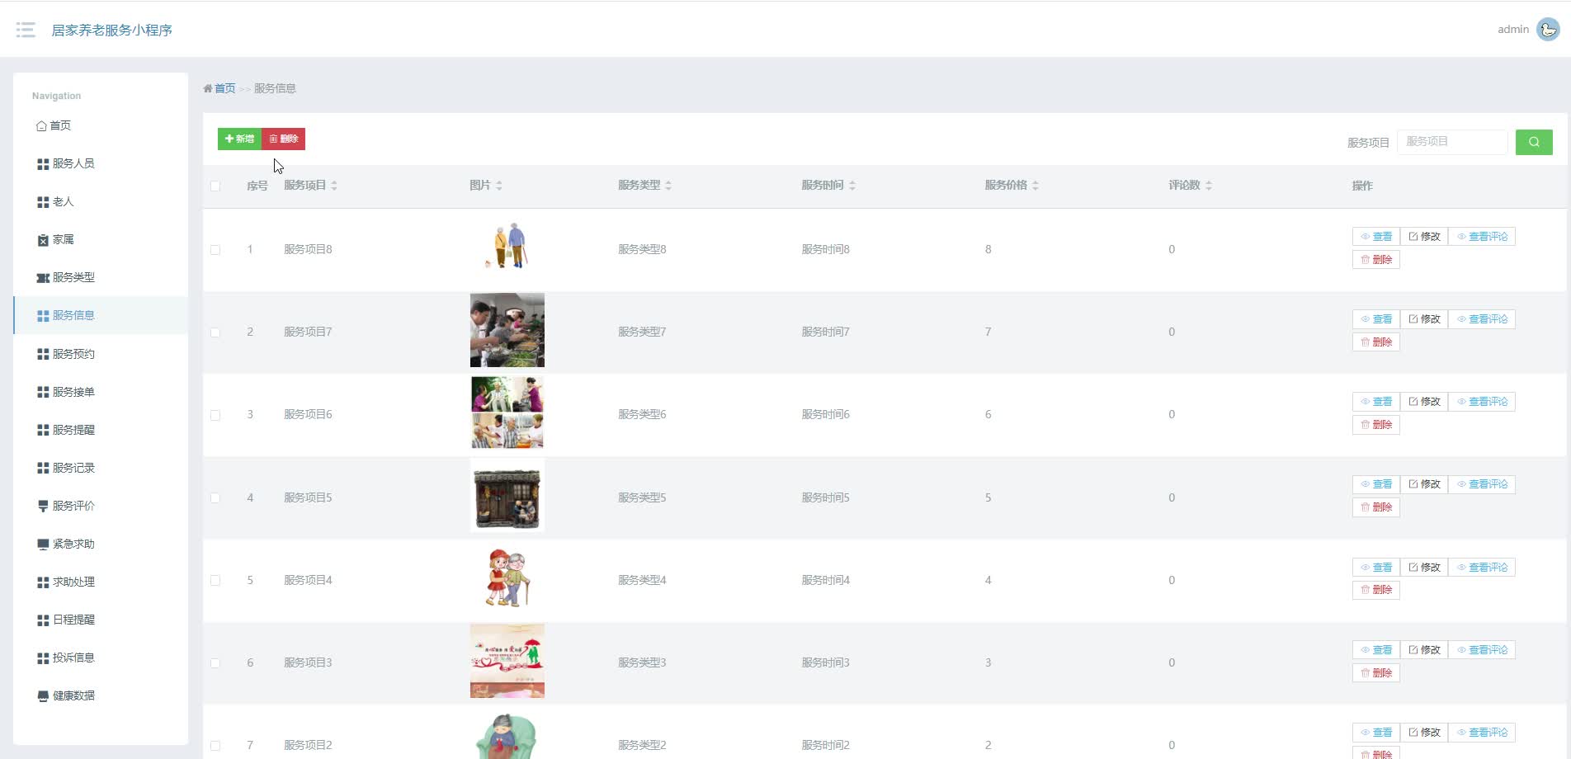Click 查看评论 for row 服务项目3
Viewport: 1571px width, 759px height.
click(x=1482, y=650)
